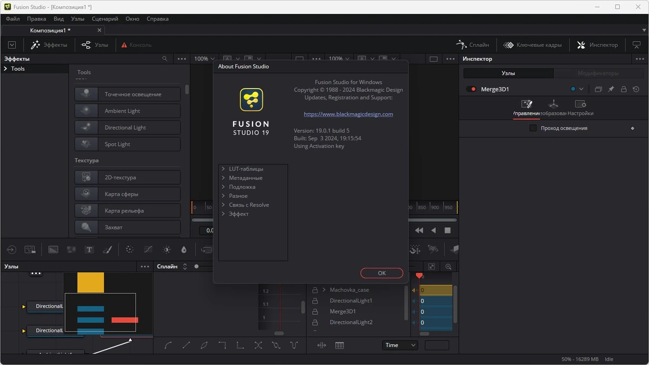Viewport: 649px width, 365px height.
Task: Open the Console (Консоль) panel
Action: [136, 45]
